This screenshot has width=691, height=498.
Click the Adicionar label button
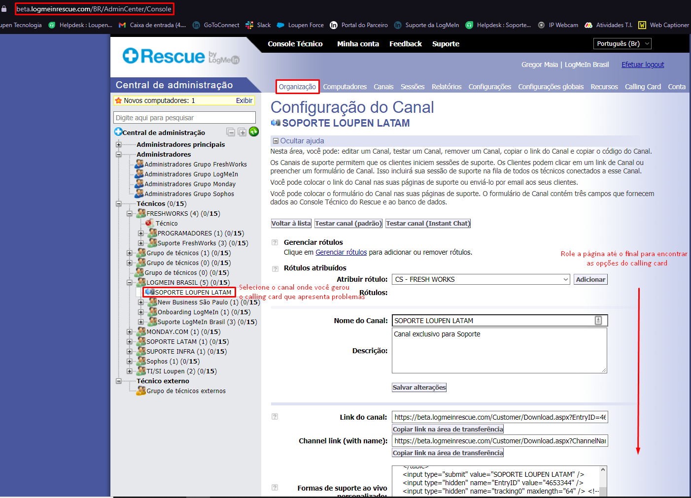coord(590,279)
